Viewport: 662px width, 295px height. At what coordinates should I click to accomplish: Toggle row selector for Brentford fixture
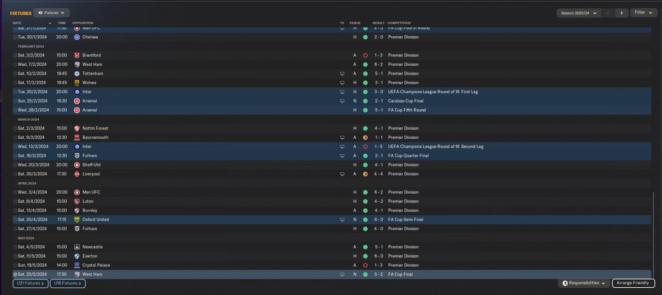tap(16, 55)
